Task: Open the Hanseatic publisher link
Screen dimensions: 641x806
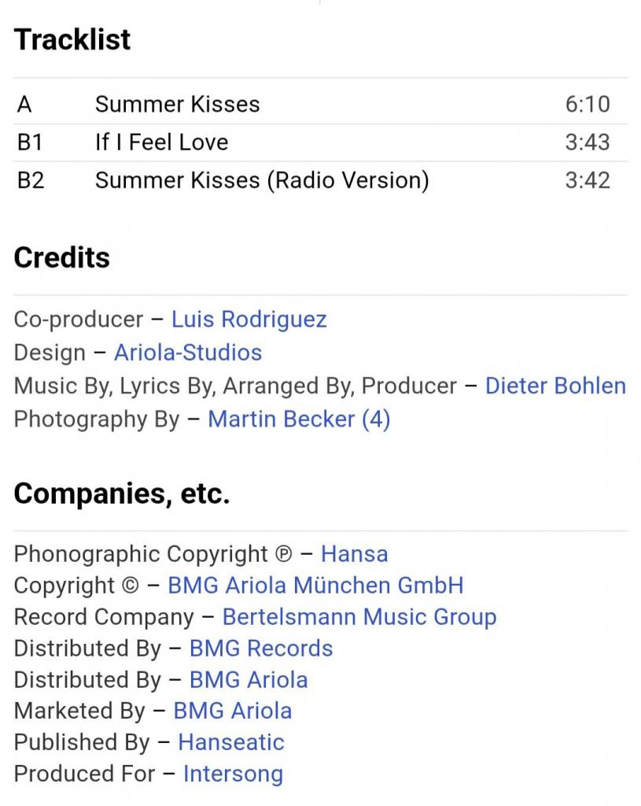Action: pos(231,742)
